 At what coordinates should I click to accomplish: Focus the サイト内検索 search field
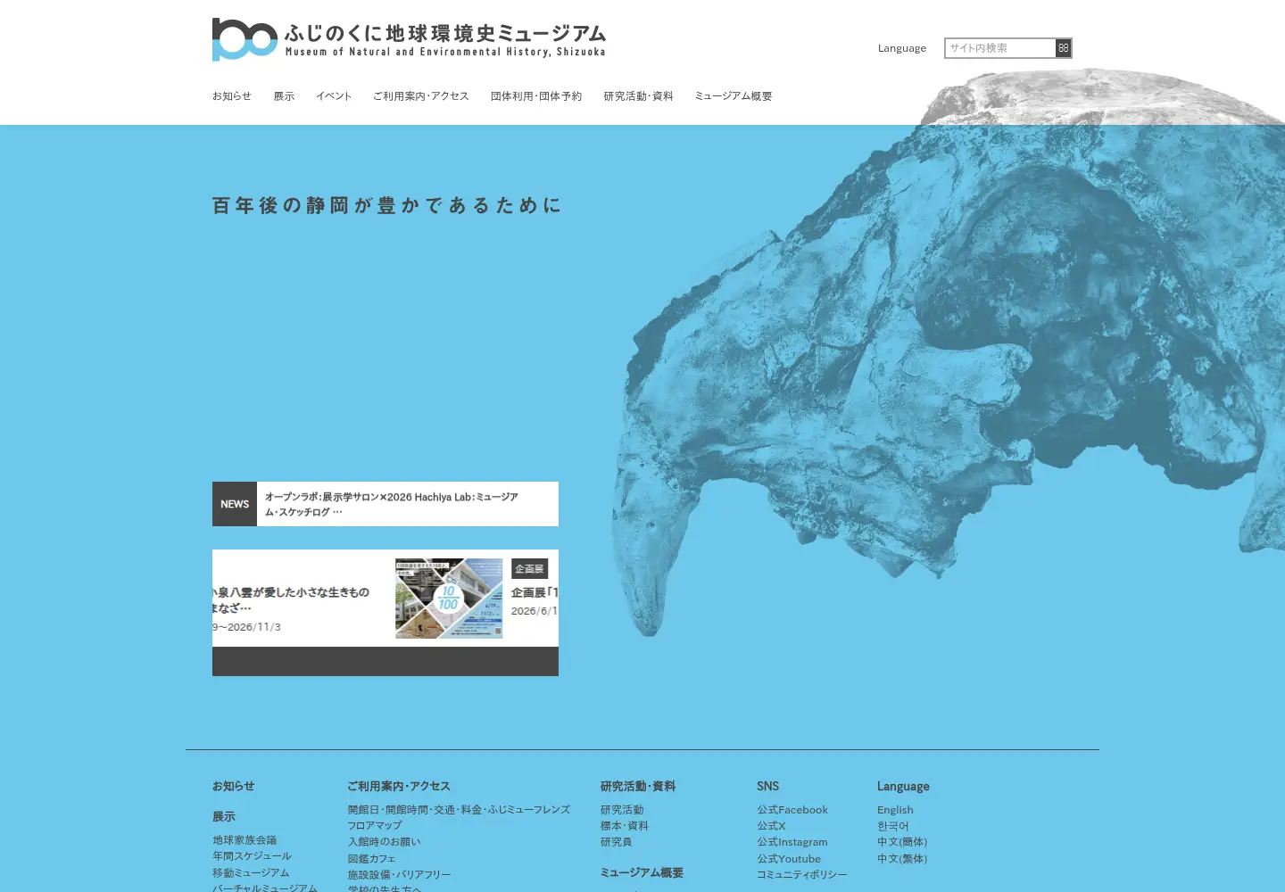[x=1000, y=48]
